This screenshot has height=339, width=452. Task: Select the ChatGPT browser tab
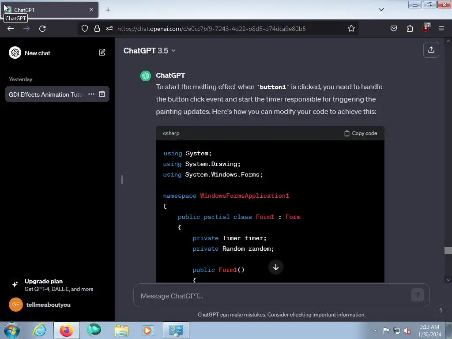49,10
